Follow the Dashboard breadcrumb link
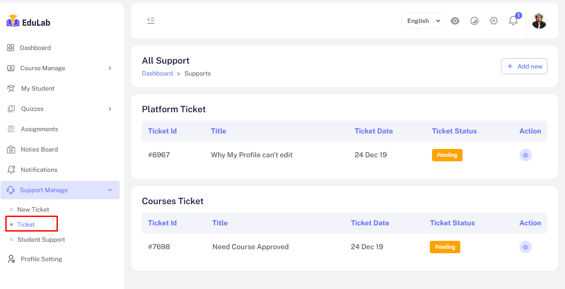 [x=157, y=73]
